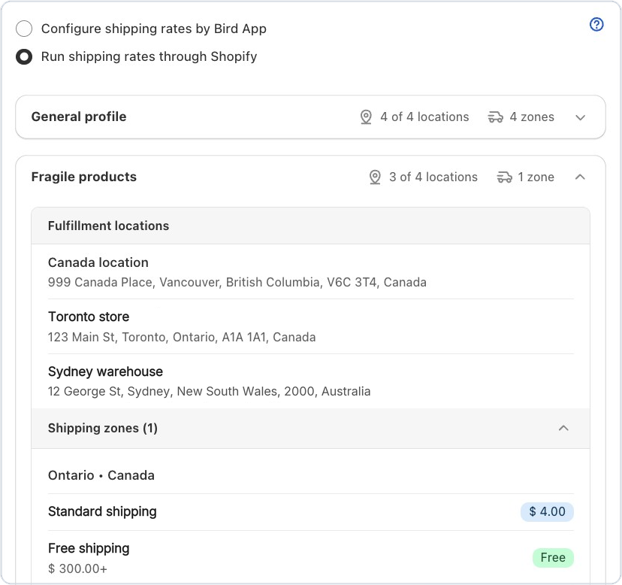622x585 pixels.
Task: Click the 123 Main St Toronto address
Action: pyautogui.click(x=182, y=337)
